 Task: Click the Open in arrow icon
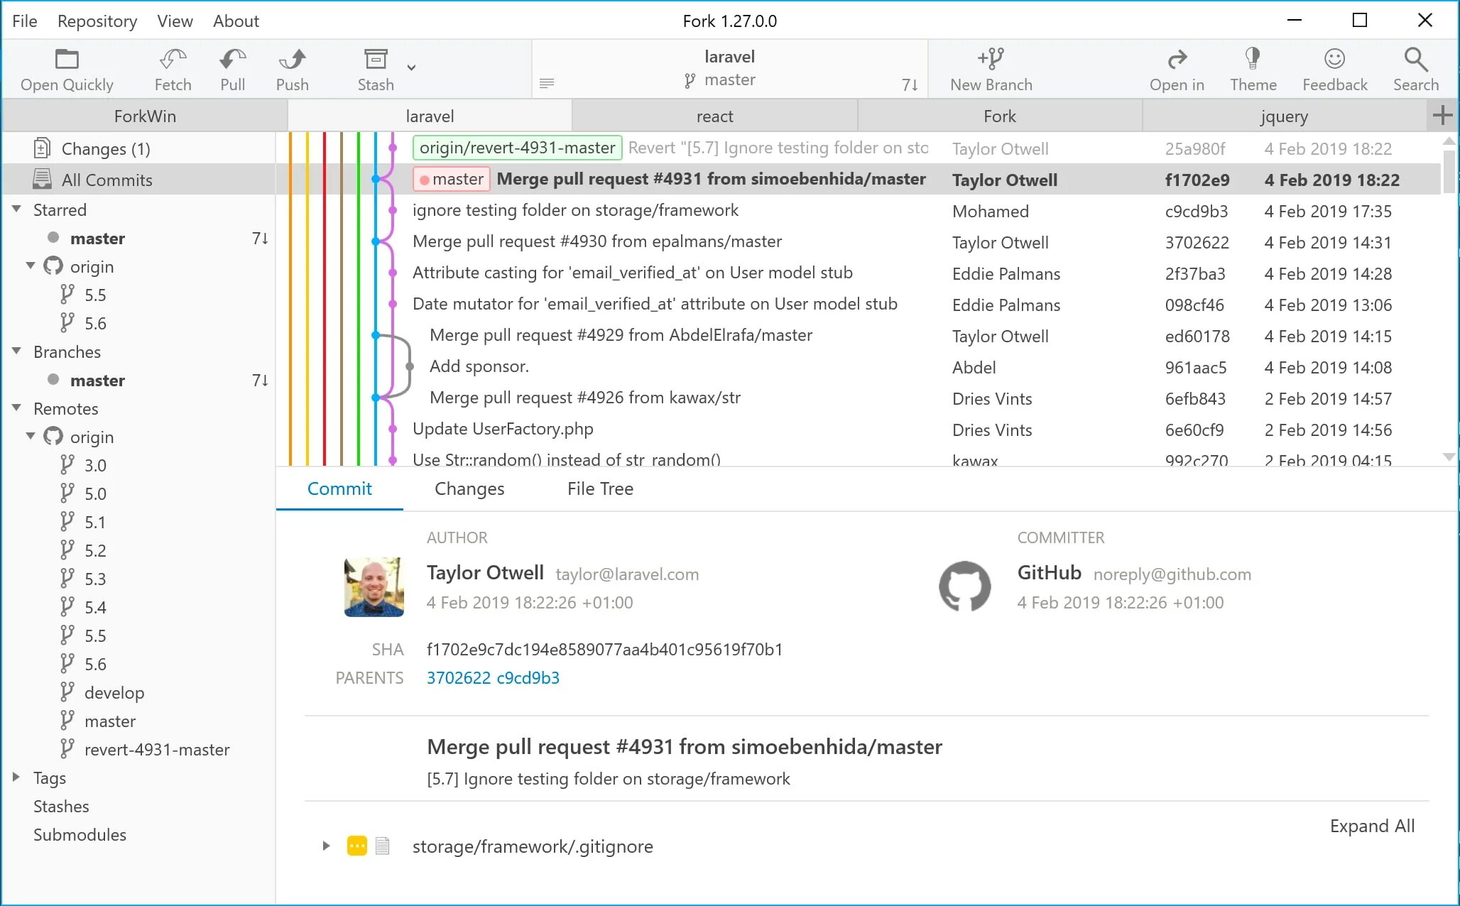1177,60
